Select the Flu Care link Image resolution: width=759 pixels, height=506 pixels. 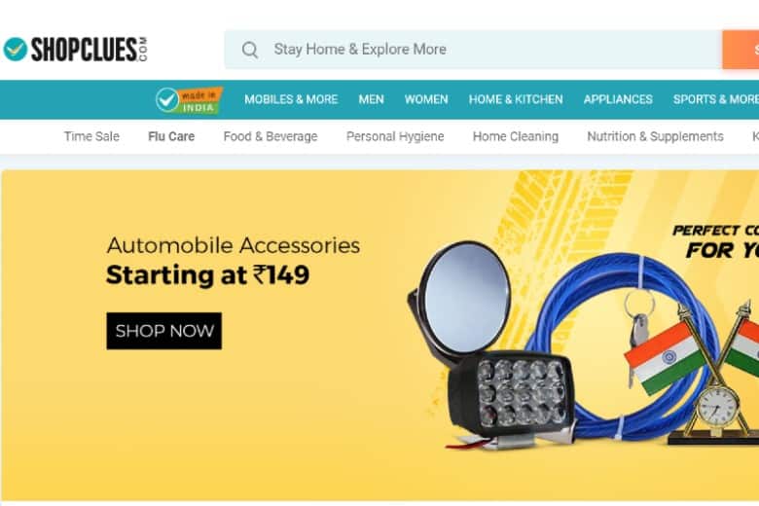tap(171, 136)
